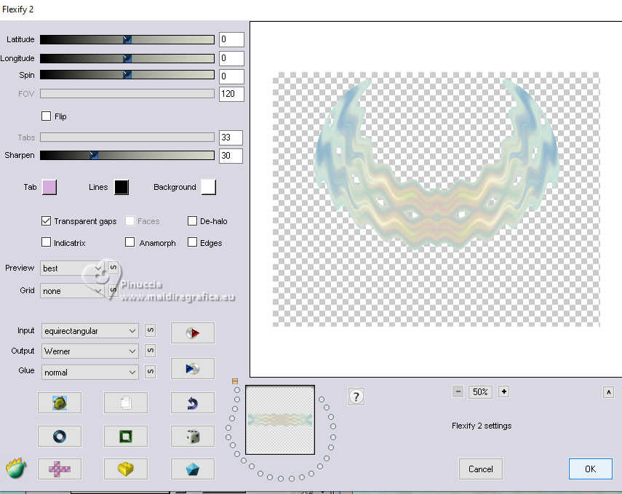This screenshot has height=494, width=622.
Task: Enable the Anamorph checkbox
Action: point(129,242)
